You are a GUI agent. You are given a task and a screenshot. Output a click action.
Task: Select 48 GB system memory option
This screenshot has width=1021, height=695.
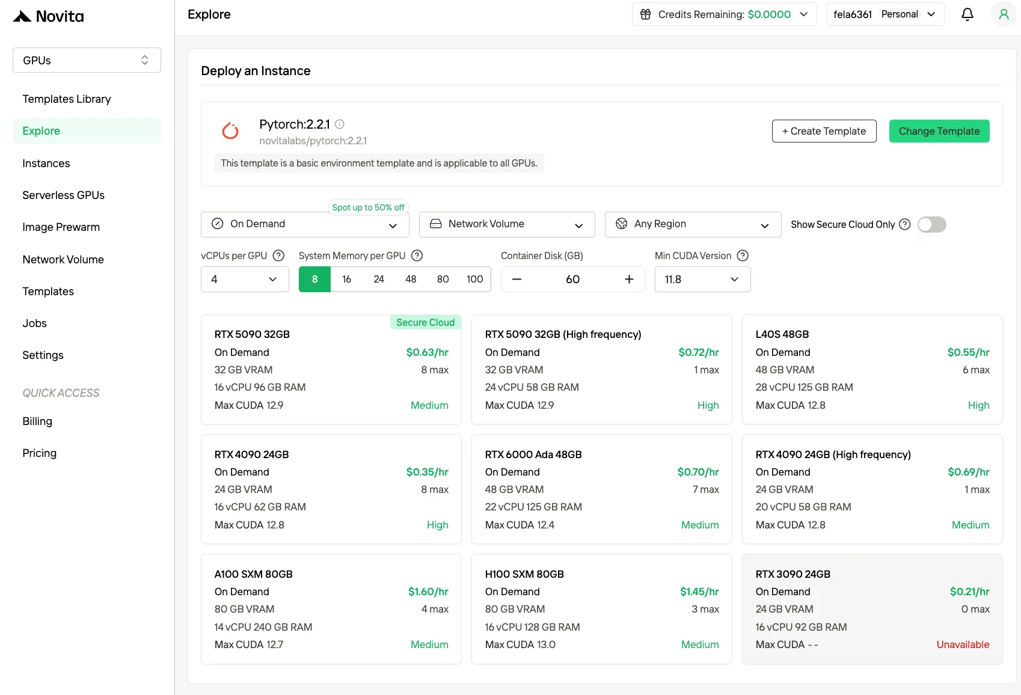click(411, 279)
